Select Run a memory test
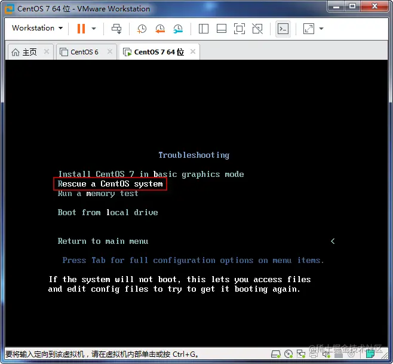 98,194
